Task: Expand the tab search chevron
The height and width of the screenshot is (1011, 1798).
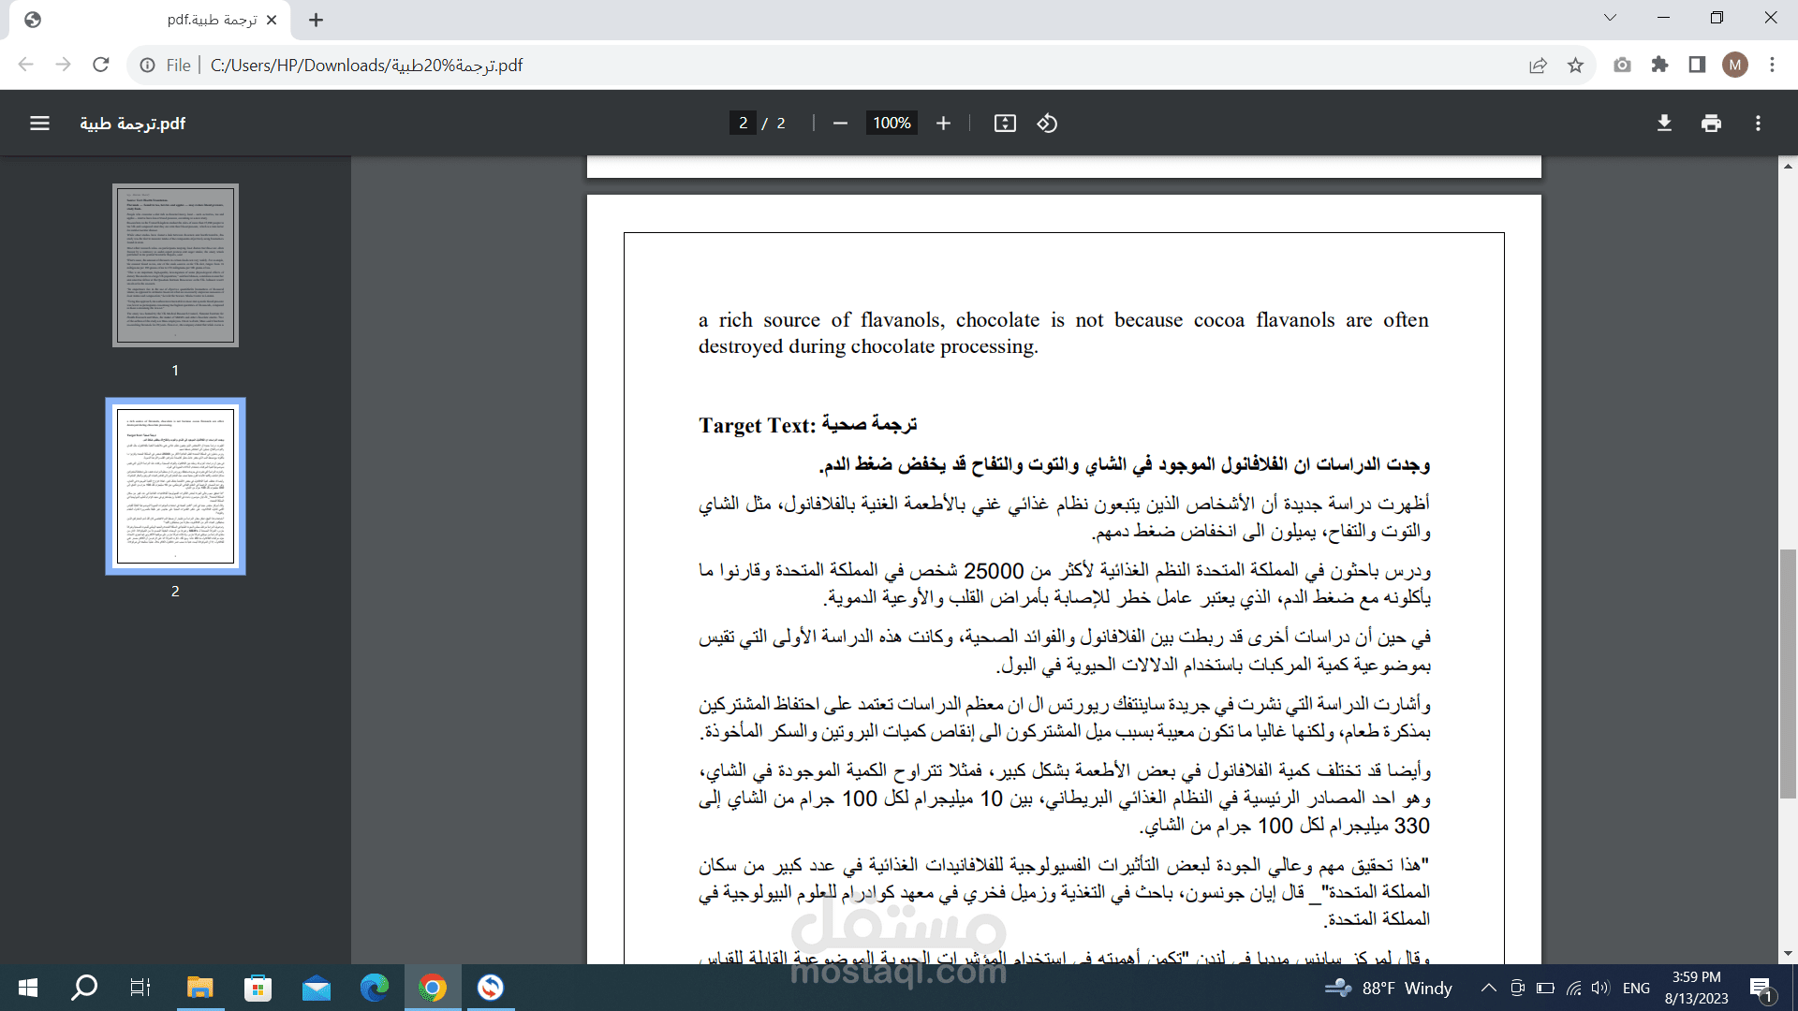Action: 1610,18
